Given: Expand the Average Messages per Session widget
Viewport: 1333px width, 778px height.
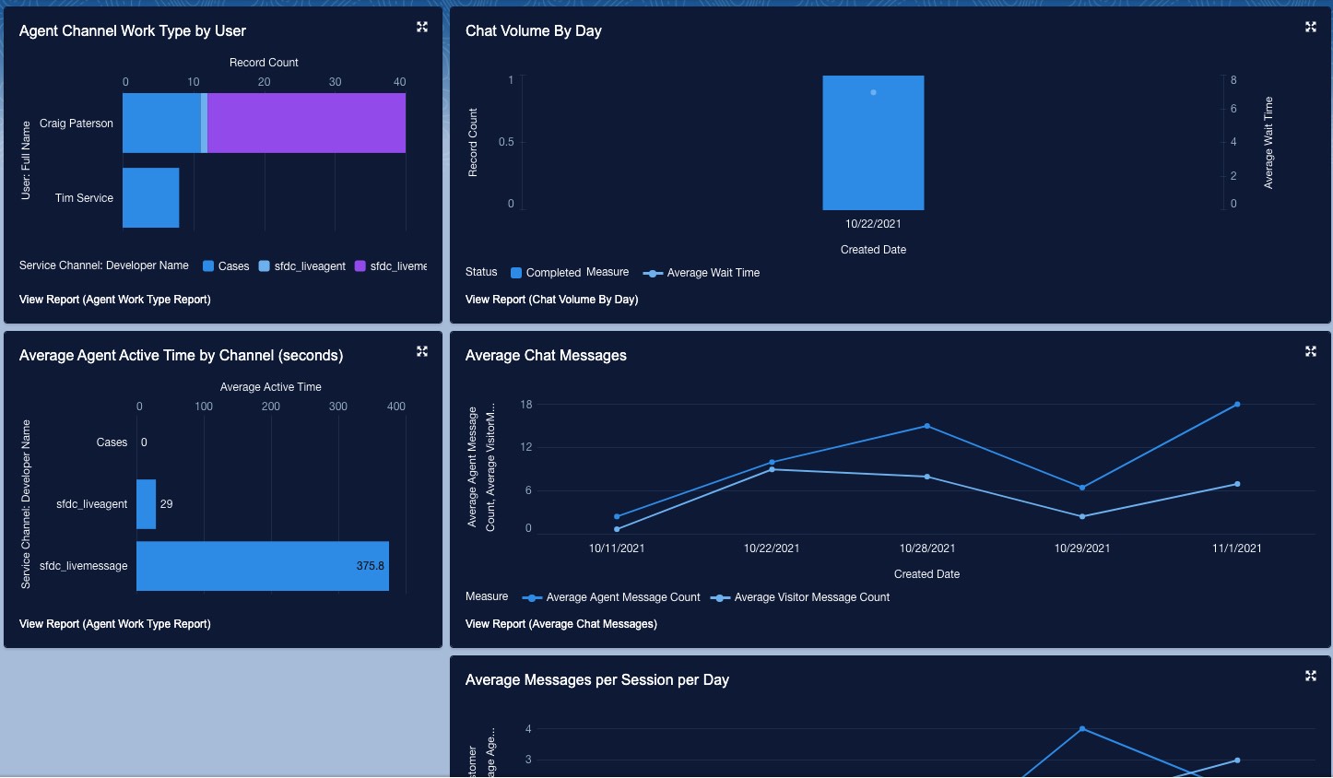Looking at the screenshot, I should pyautogui.click(x=1310, y=676).
